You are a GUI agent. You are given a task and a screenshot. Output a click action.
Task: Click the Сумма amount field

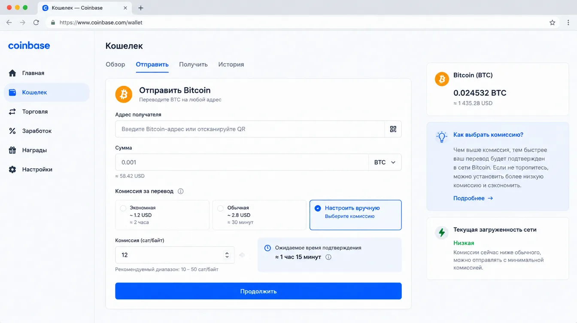(242, 162)
